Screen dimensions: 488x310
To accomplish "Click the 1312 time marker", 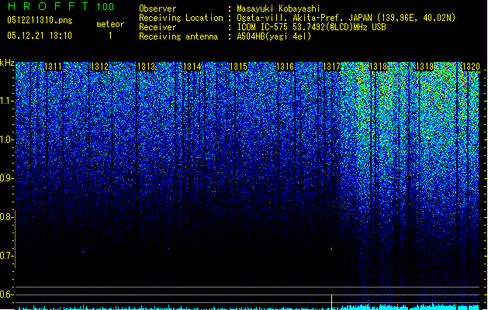I will [x=99, y=67].
